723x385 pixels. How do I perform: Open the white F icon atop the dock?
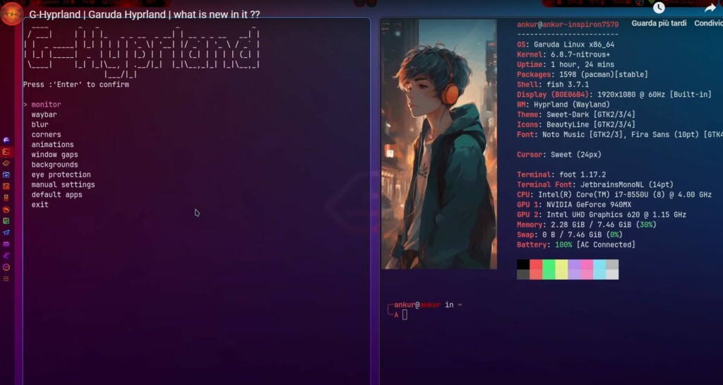tap(6, 140)
